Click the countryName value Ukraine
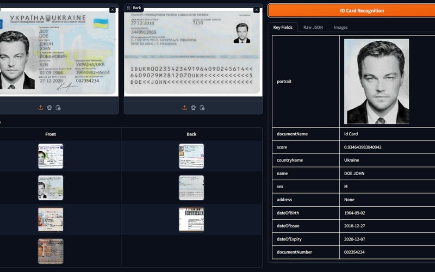Image resolution: width=435 pixels, height=272 pixels. point(351,160)
